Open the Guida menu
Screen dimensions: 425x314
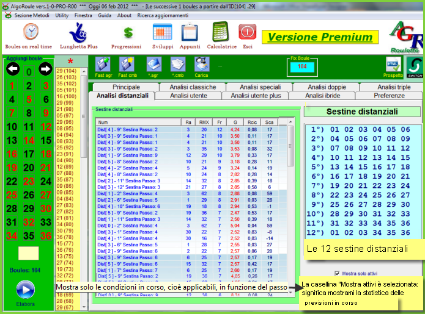pos(105,15)
